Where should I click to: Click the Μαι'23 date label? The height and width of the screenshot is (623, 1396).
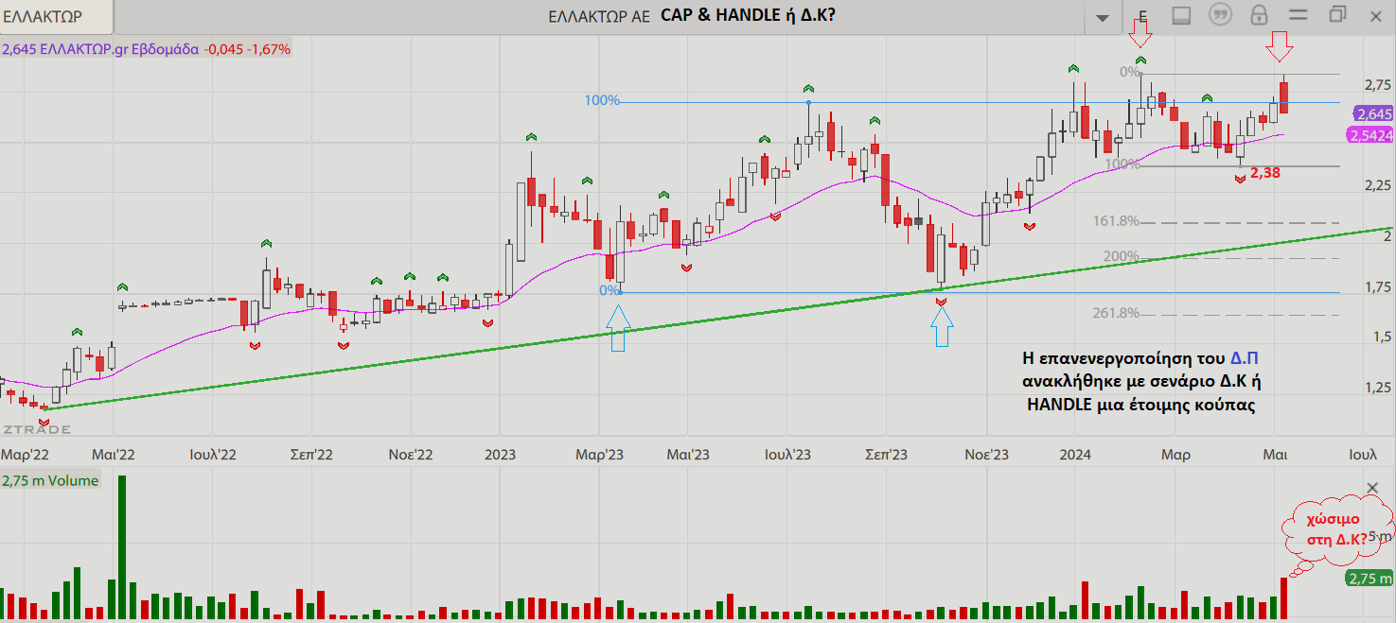(687, 455)
